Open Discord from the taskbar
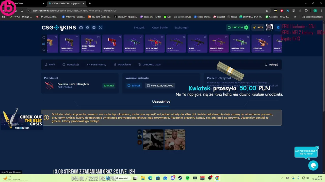Screen dimensions: 325x182 click(x=173, y=178)
